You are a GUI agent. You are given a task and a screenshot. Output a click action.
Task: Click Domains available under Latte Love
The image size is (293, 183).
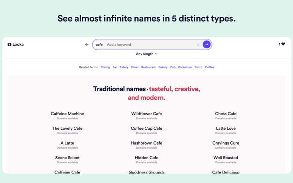tap(226, 133)
